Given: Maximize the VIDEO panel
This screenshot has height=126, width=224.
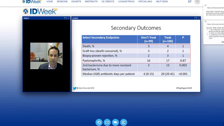Looking at the screenshot, I should (65, 18).
